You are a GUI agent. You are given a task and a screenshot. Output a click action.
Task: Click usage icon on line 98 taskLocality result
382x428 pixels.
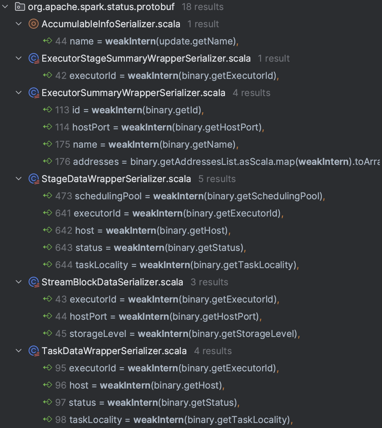coord(47,419)
